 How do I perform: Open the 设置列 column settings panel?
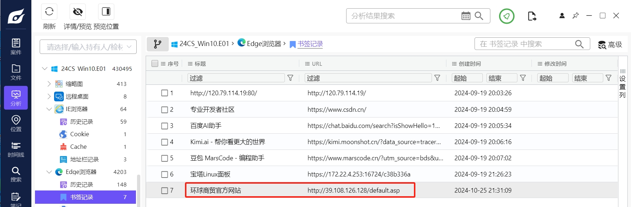(x=622, y=83)
